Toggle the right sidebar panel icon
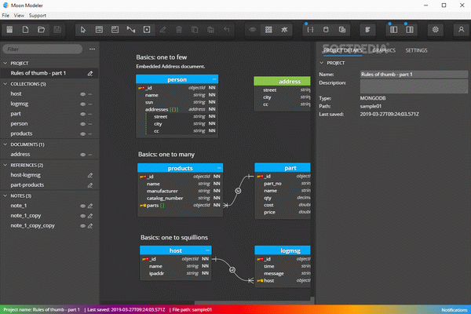Viewport: 471px width, 314px height. tap(410, 30)
